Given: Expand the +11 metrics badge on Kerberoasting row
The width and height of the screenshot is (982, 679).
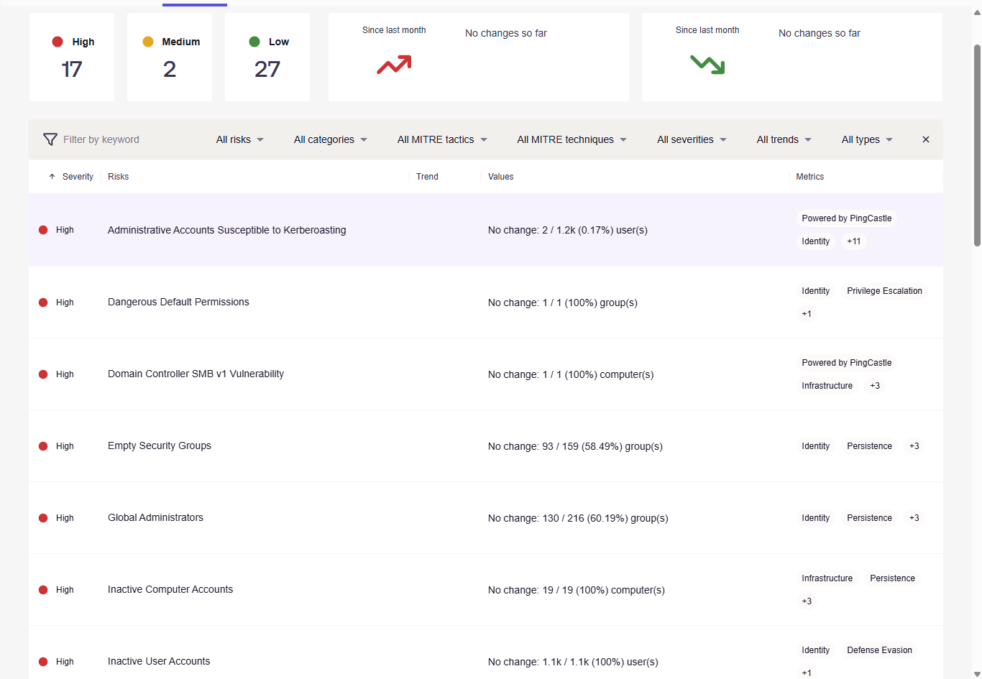Looking at the screenshot, I should (853, 241).
